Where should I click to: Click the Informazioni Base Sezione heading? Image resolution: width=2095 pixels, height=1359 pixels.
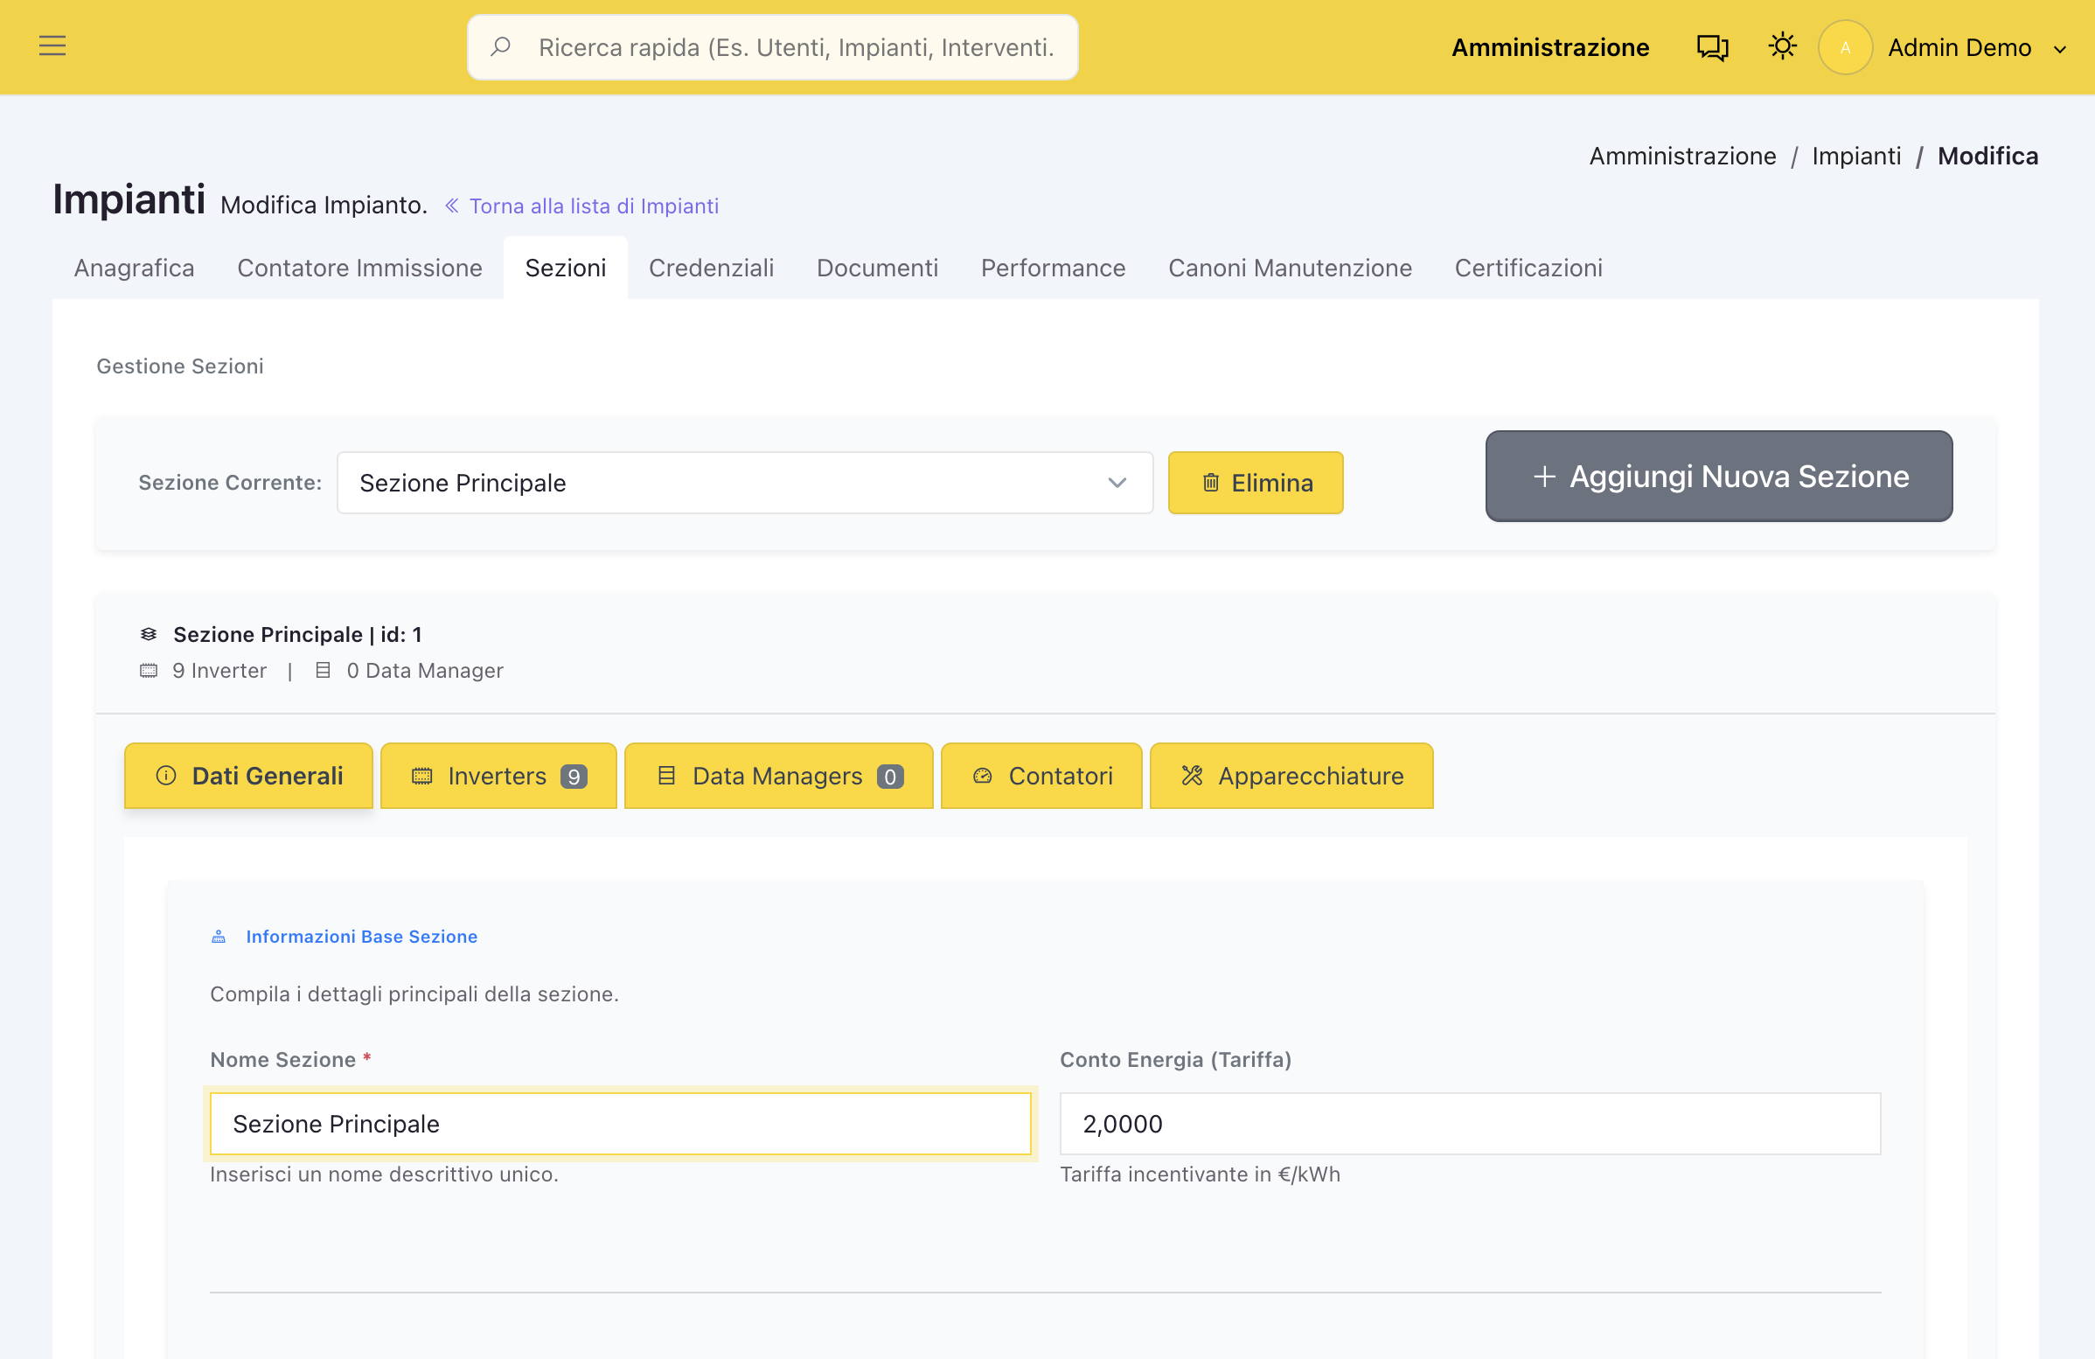coord(362,937)
